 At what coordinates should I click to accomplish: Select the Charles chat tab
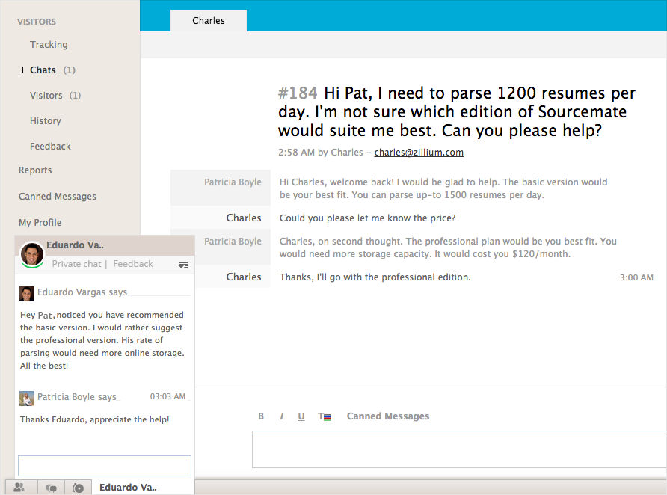pos(209,21)
